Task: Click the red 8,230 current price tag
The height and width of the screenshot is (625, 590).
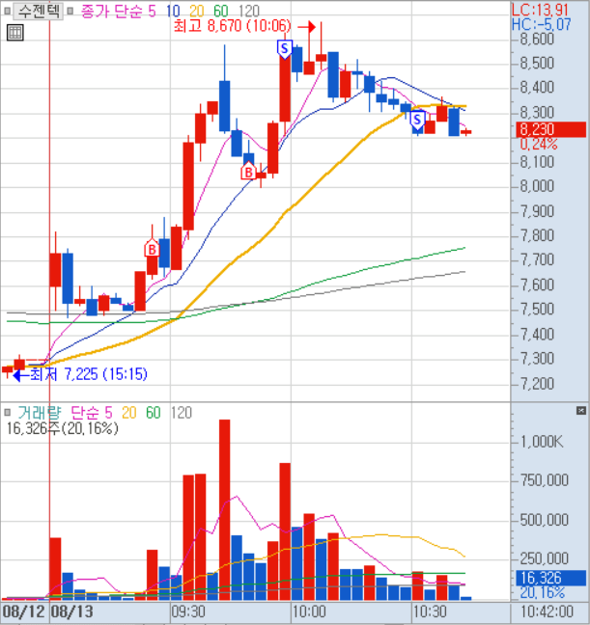Action: point(548,128)
